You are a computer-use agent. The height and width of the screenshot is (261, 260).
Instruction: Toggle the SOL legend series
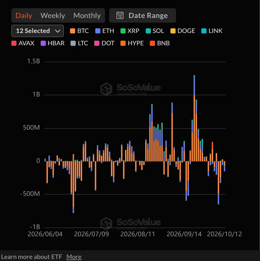155,31
